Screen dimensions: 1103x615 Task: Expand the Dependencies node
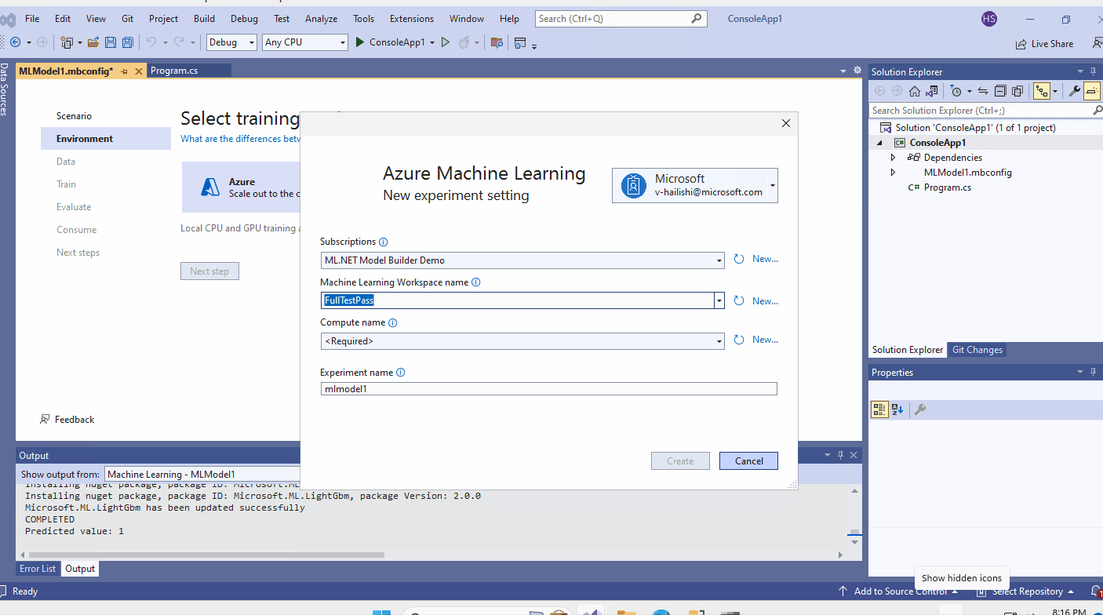(x=893, y=158)
